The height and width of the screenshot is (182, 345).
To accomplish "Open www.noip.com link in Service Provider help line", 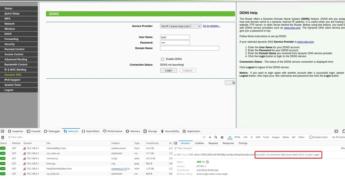I will coord(306,42).
